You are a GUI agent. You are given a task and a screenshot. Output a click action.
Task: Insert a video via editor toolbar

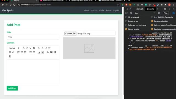55,52
